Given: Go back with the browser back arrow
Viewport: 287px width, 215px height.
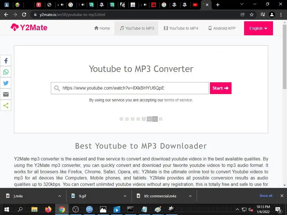Looking at the screenshot, I should [6, 15].
